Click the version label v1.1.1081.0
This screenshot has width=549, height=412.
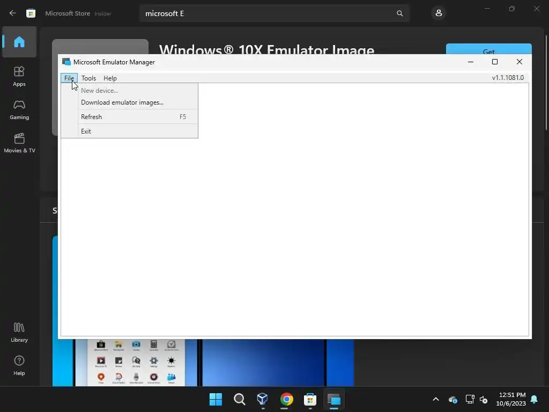[x=508, y=78]
